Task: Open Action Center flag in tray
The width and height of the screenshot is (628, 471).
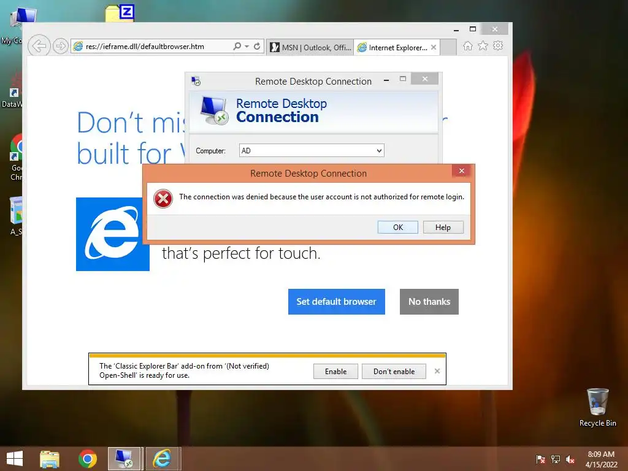Action: click(541, 459)
